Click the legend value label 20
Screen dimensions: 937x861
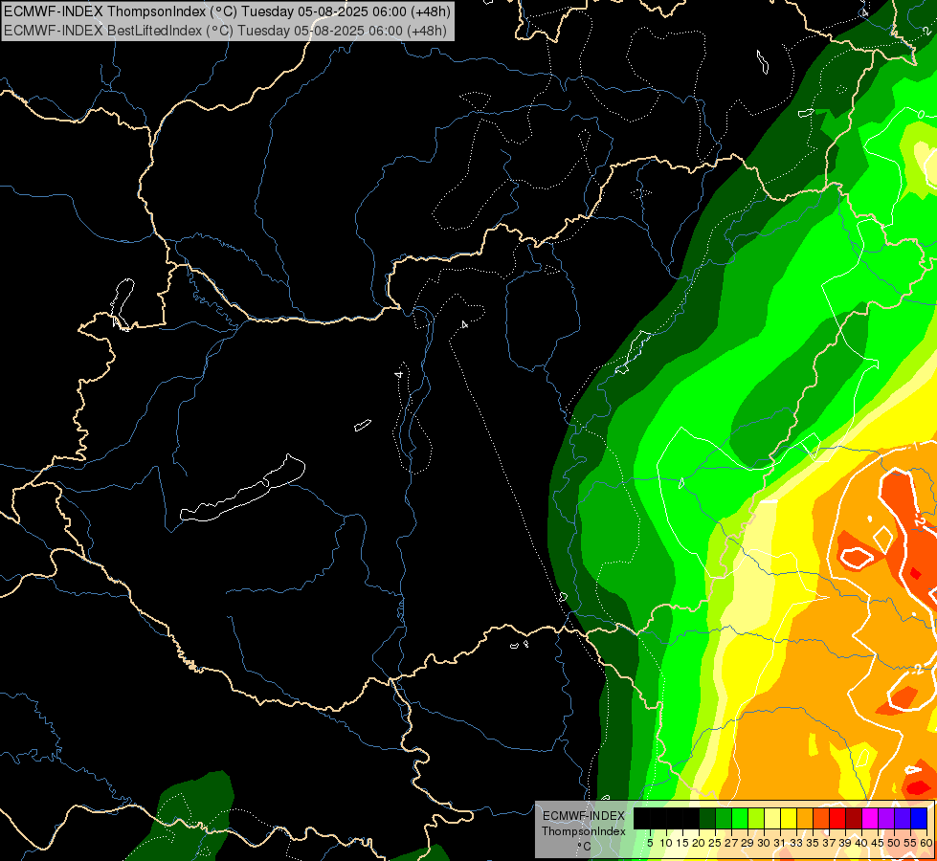(699, 843)
